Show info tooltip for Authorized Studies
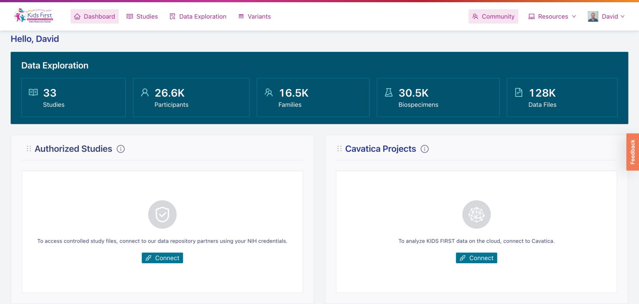639x304 pixels. (121, 149)
